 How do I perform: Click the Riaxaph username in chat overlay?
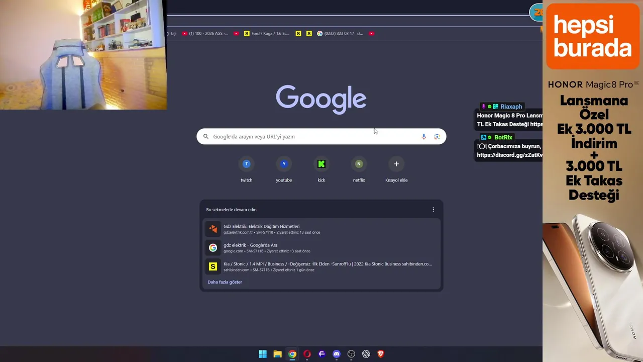[511, 107]
